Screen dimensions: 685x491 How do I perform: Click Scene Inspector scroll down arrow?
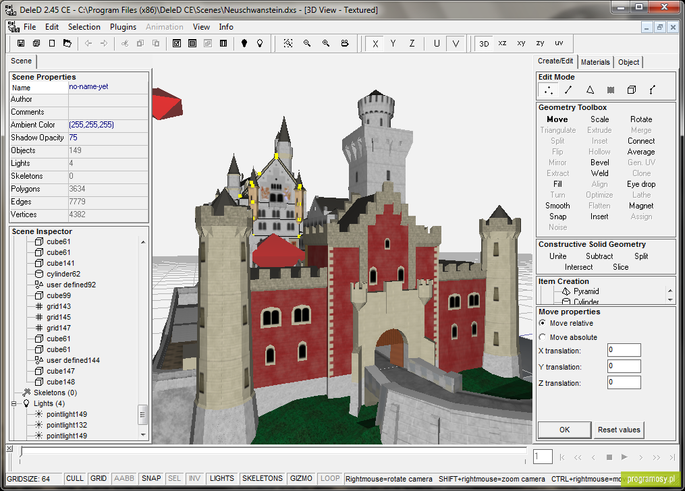[x=143, y=435]
